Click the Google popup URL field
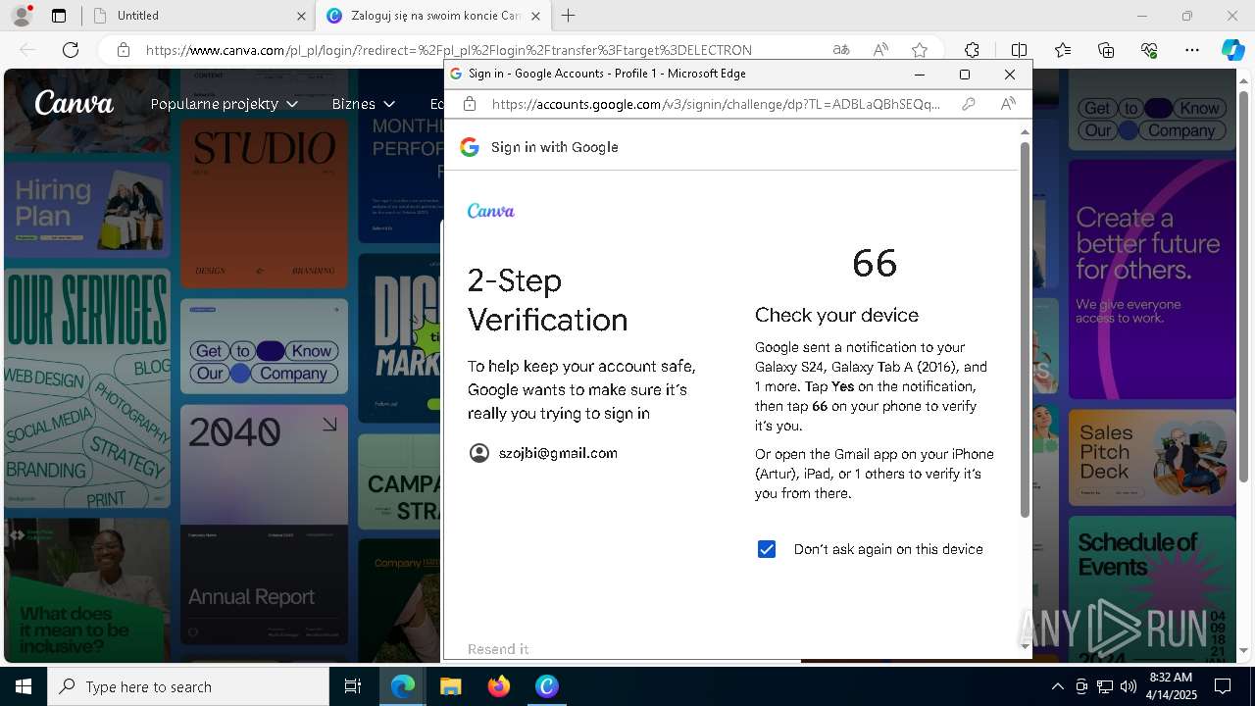 pyautogui.click(x=716, y=104)
